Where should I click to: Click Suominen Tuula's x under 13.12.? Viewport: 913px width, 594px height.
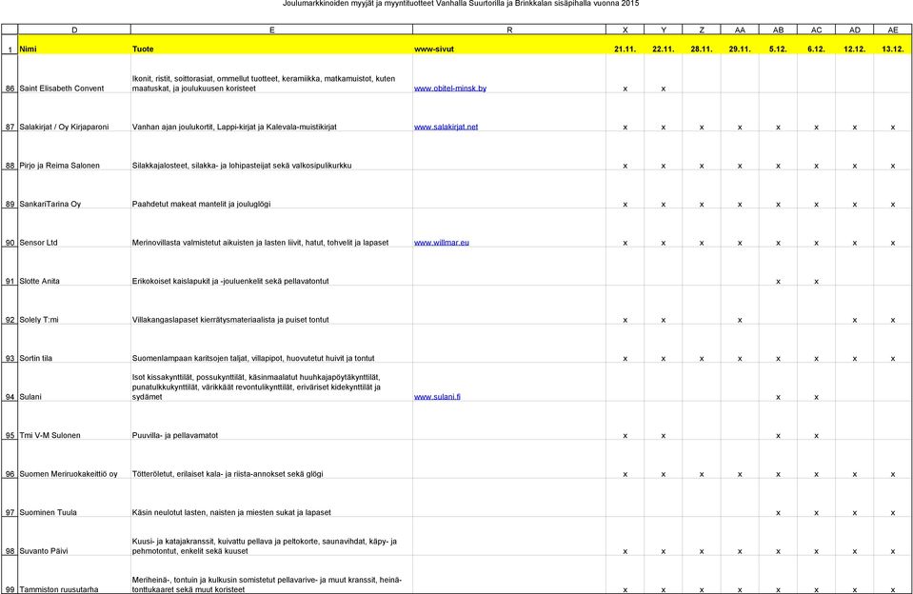coord(893,513)
